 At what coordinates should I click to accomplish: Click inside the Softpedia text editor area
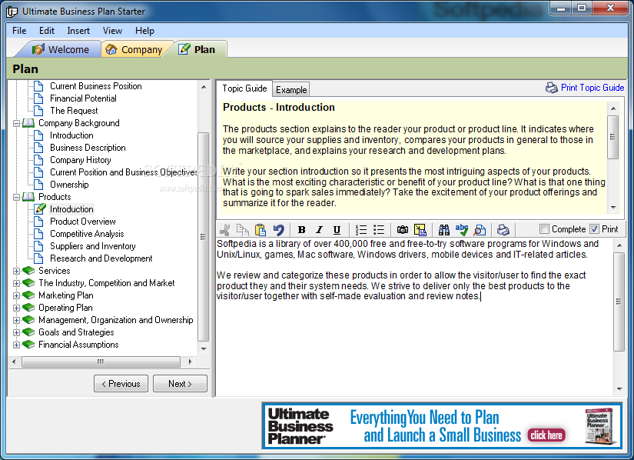point(414,316)
